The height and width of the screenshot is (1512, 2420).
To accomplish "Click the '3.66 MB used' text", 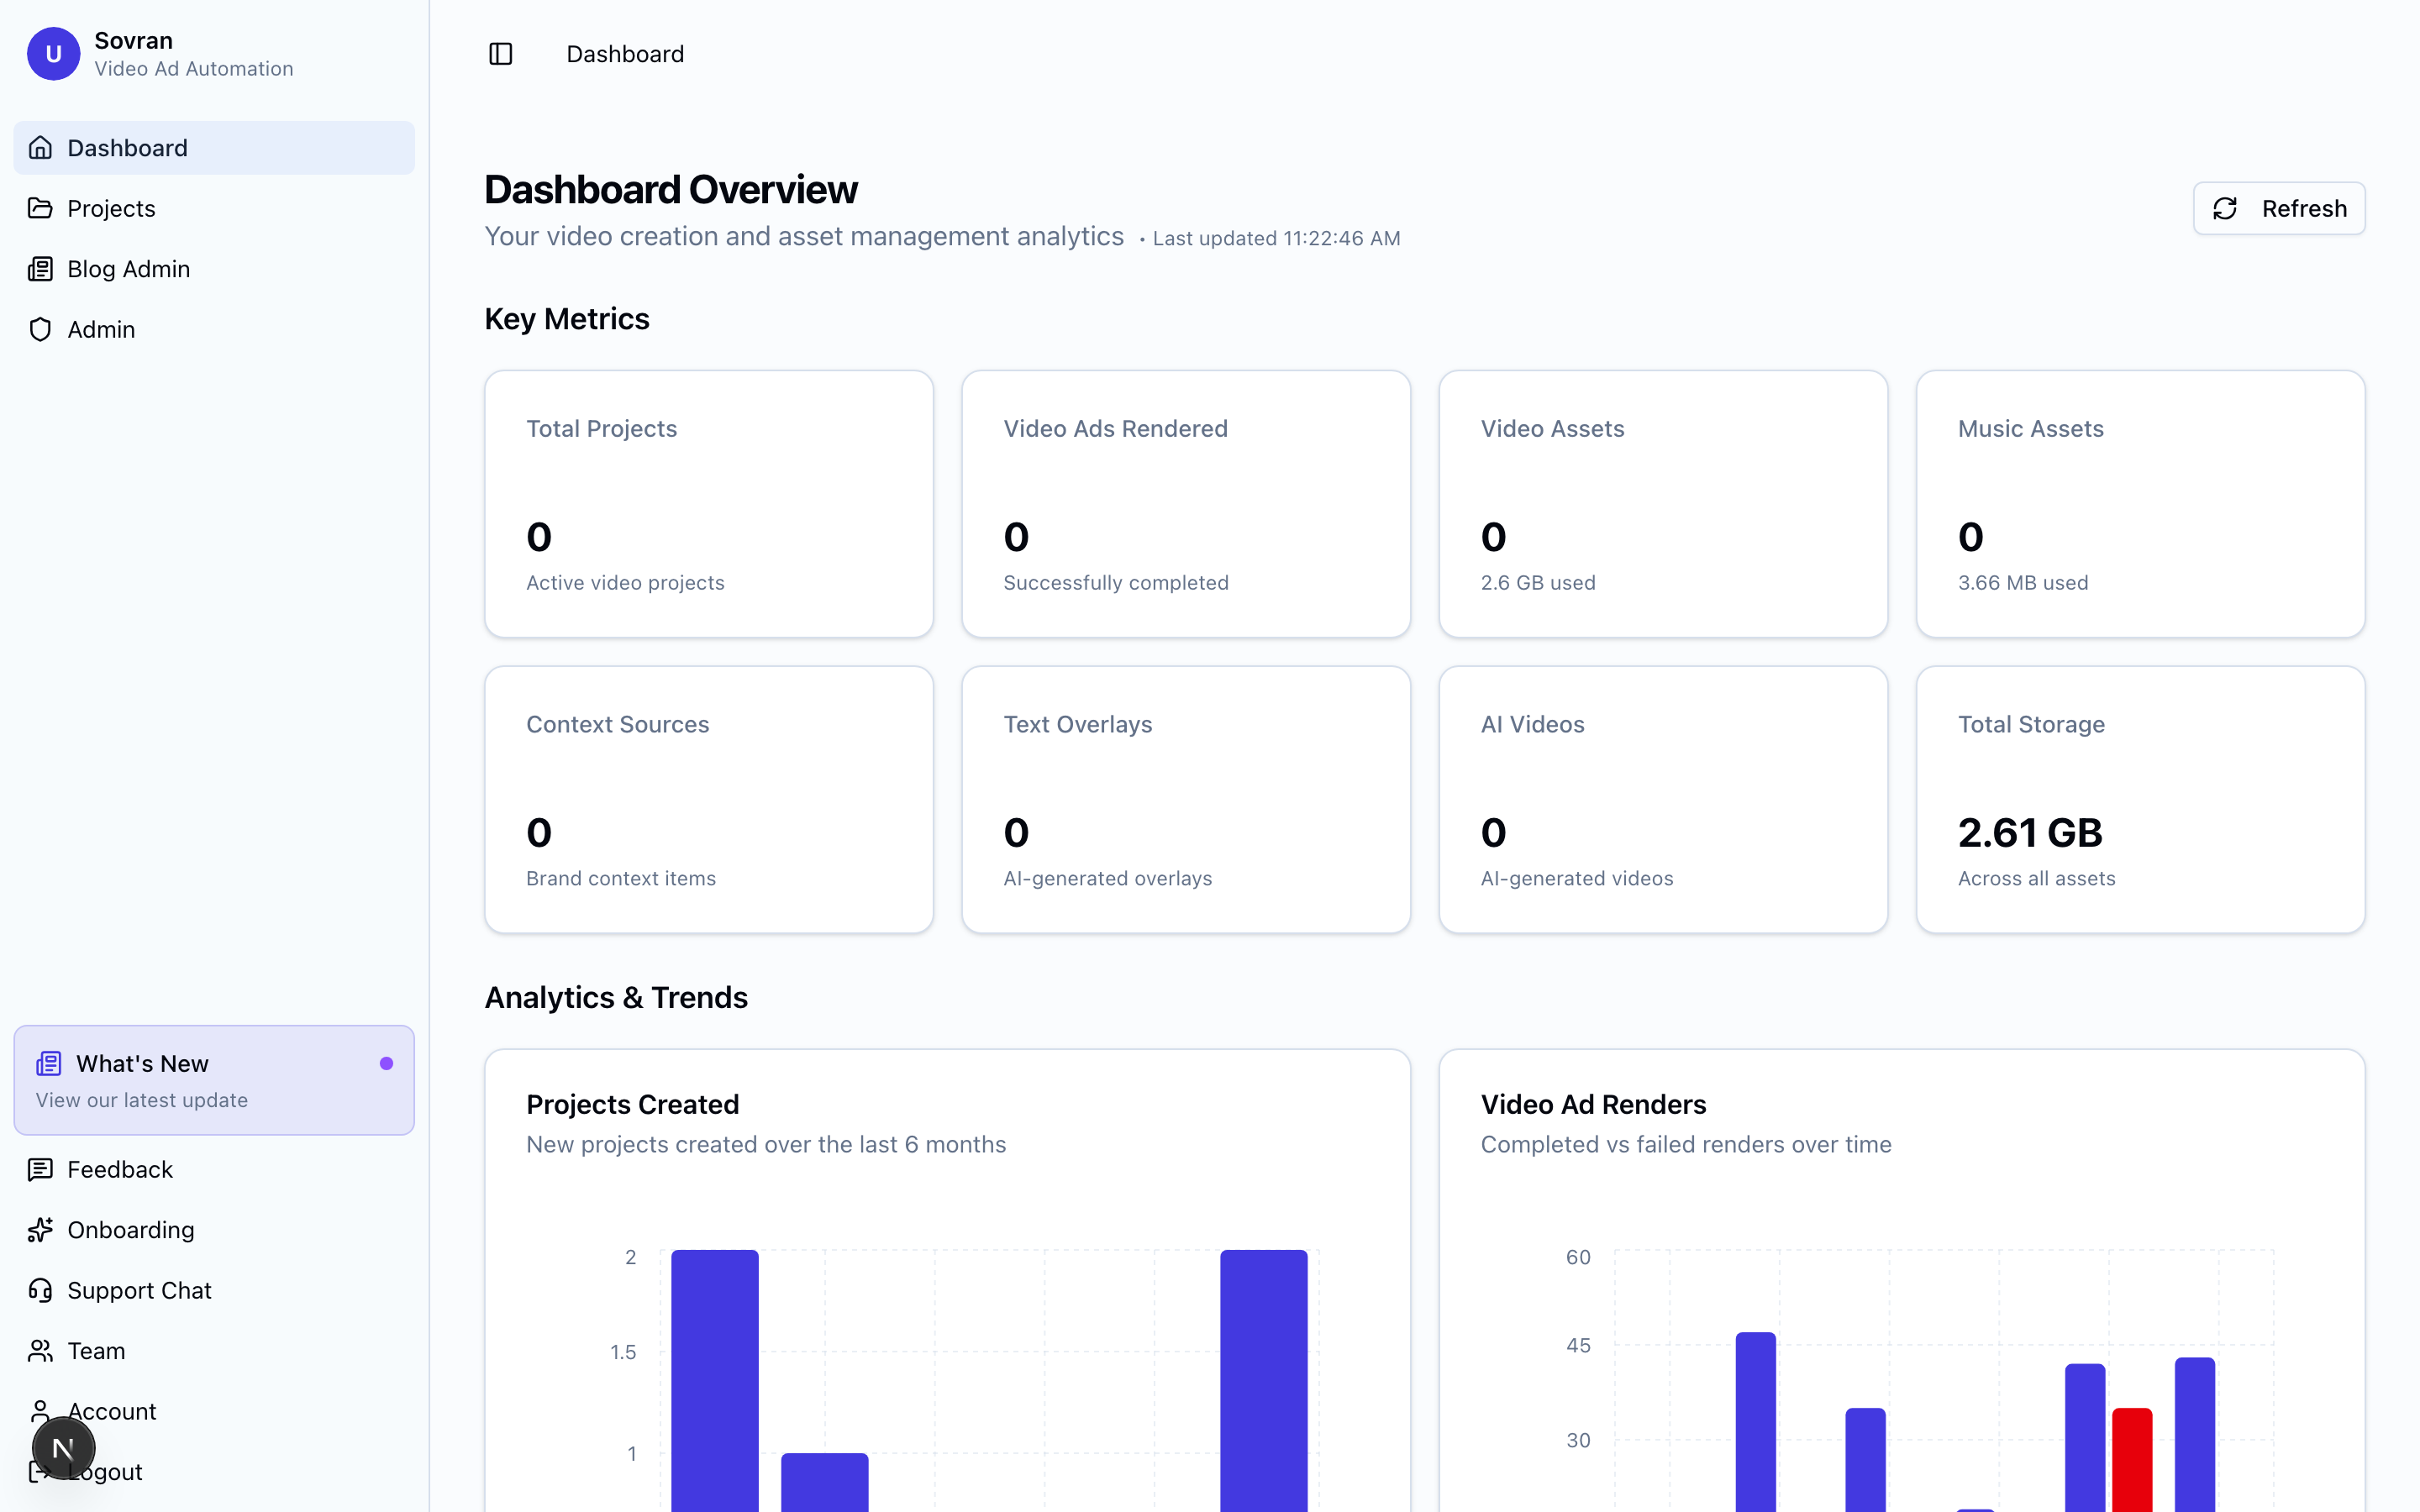I will pos(2023,583).
